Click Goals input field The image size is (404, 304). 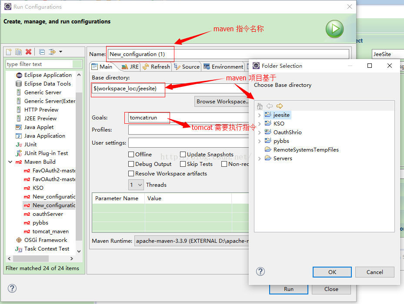coord(189,118)
